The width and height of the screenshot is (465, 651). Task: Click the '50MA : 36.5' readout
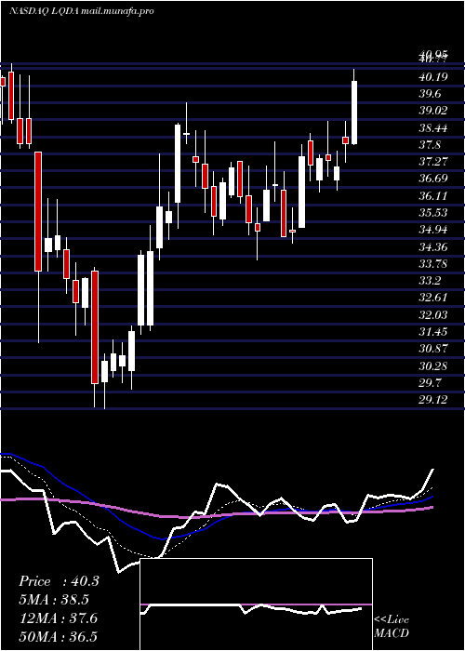(x=58, y=637)
